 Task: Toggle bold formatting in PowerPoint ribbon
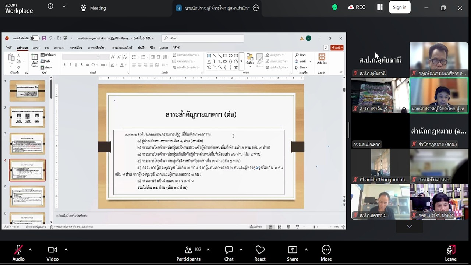click(x=65, y=65)
